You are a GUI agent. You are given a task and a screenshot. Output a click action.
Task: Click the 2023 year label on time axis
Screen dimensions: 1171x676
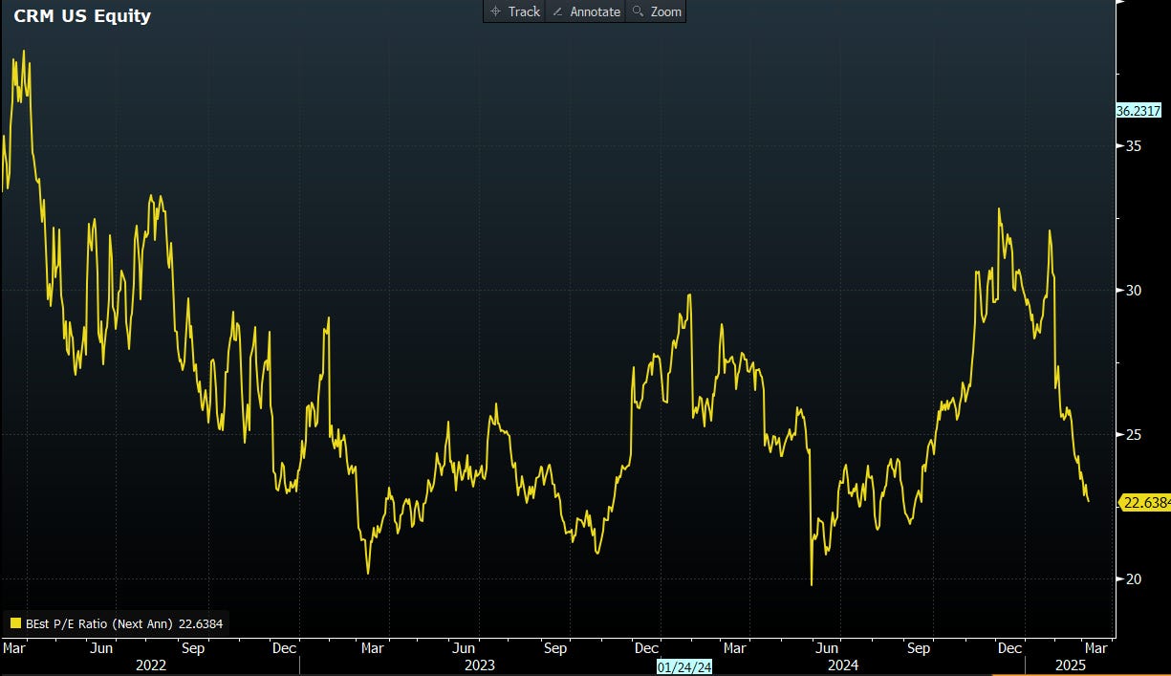[478, 665]
